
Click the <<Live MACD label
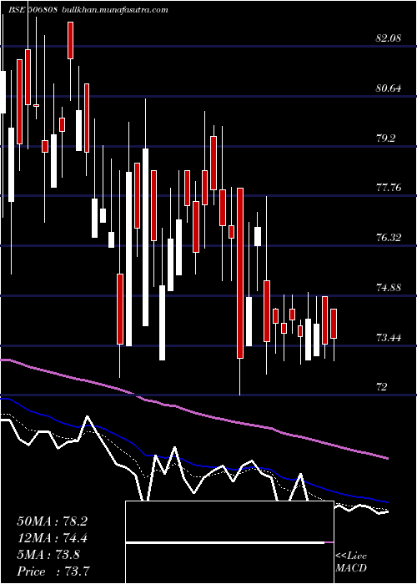pyautogui.click(x=351, y=561)
